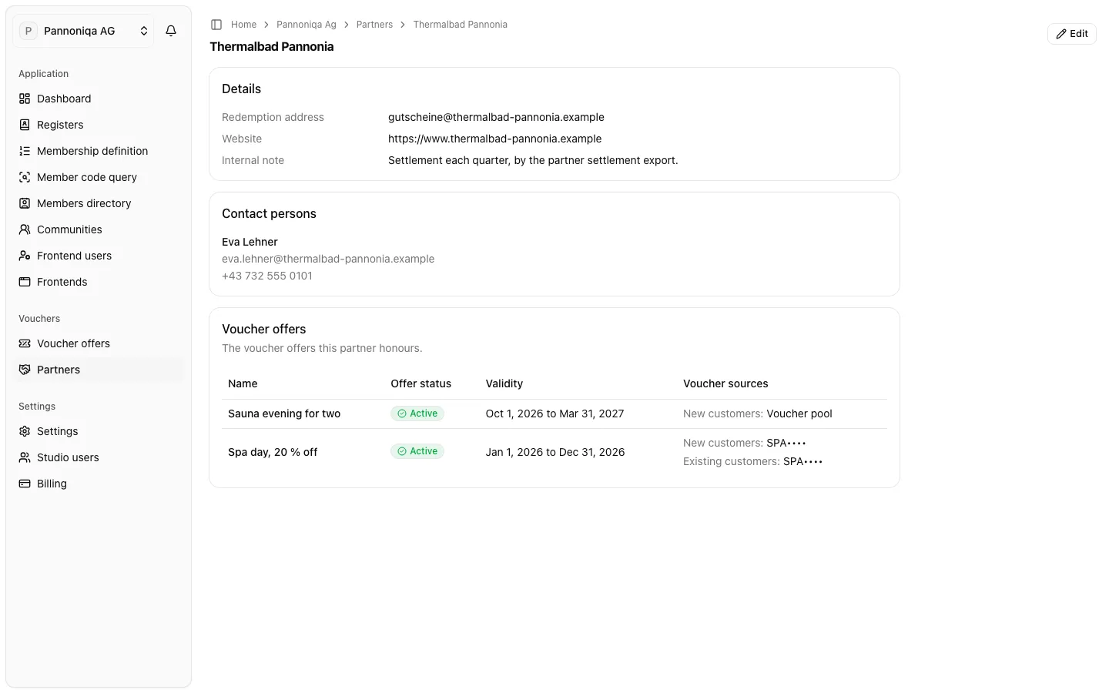Click the notifications bell icon
The image size is (1109, 693).
171,31
